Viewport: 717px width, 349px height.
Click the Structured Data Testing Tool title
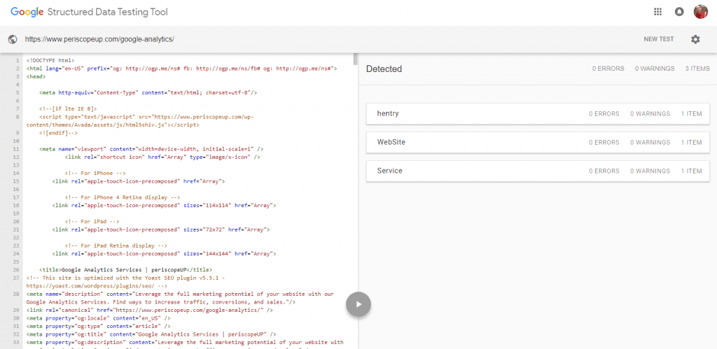pos(107,13)
